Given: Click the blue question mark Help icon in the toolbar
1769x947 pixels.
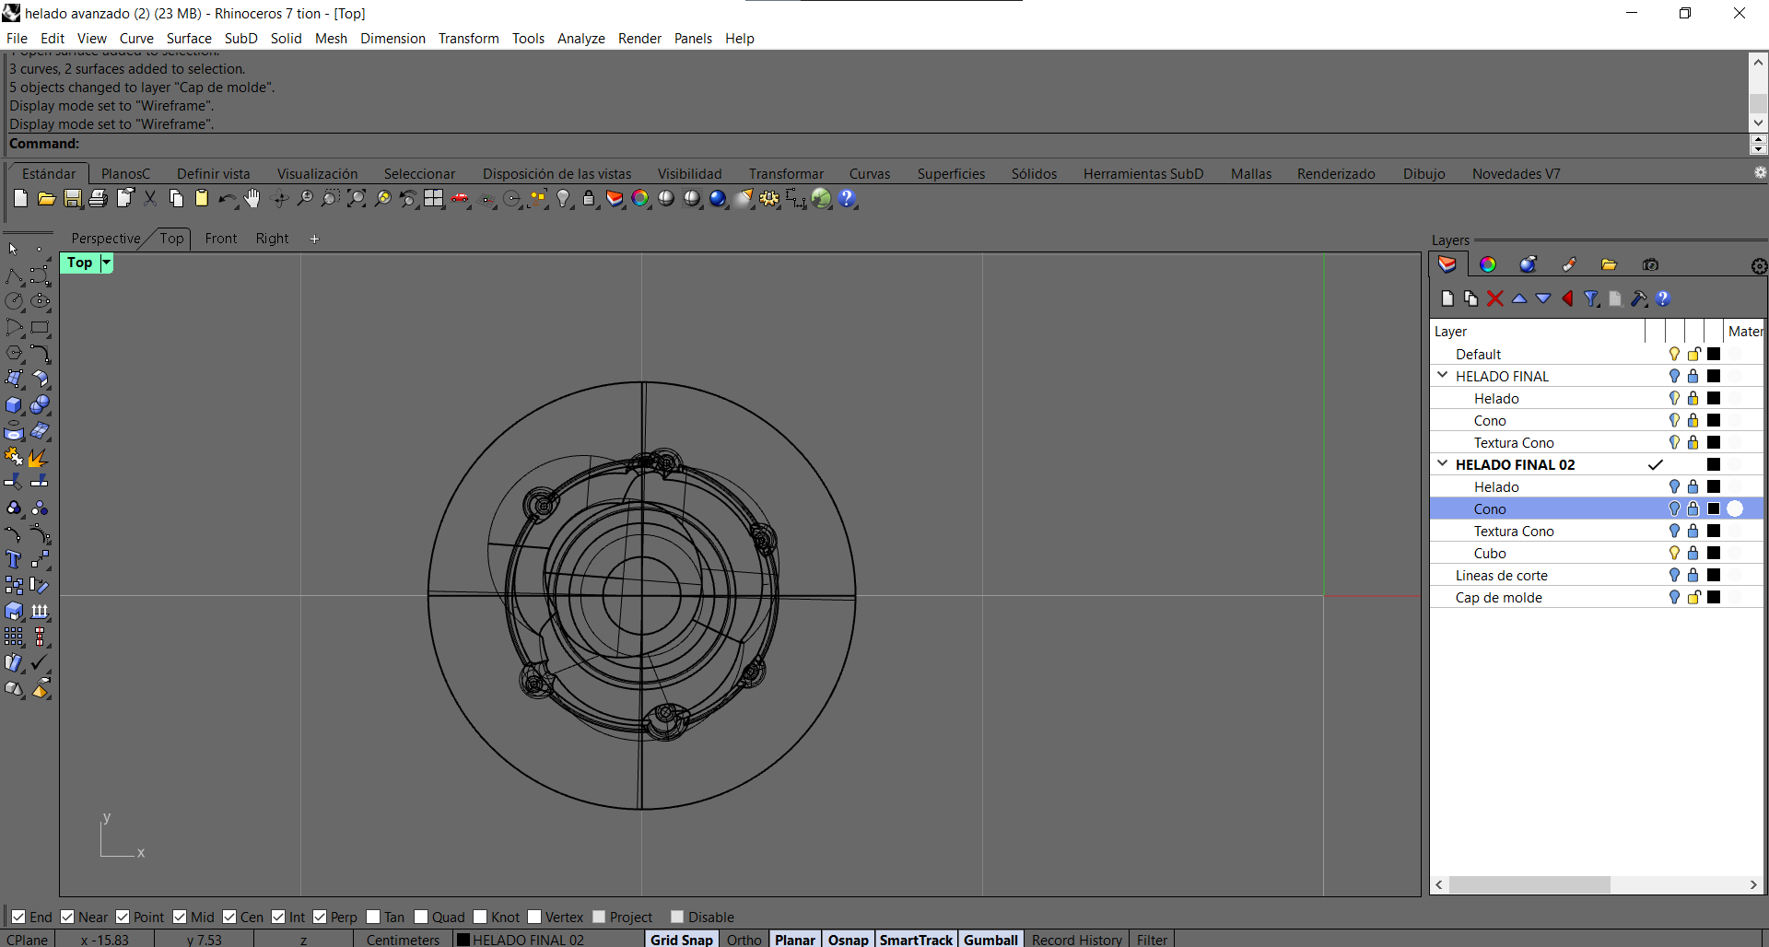Looking at the screenshot, I should click(x=848, y=199).
